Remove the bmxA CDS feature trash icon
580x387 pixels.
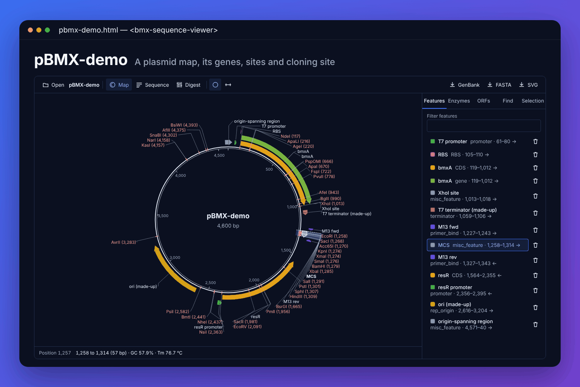536,168
